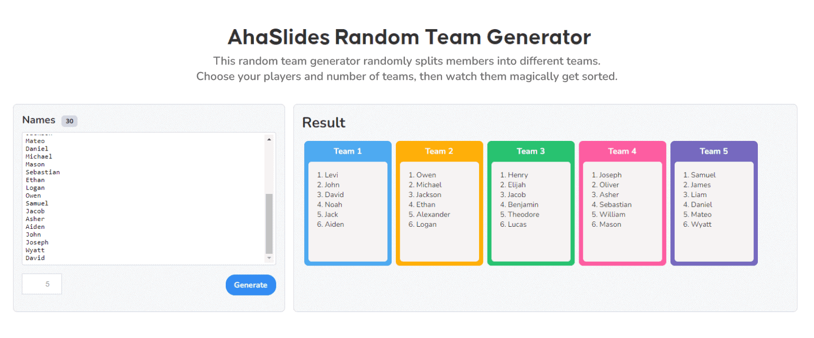Click Alexander in Team 2 list

pos(433,215)
